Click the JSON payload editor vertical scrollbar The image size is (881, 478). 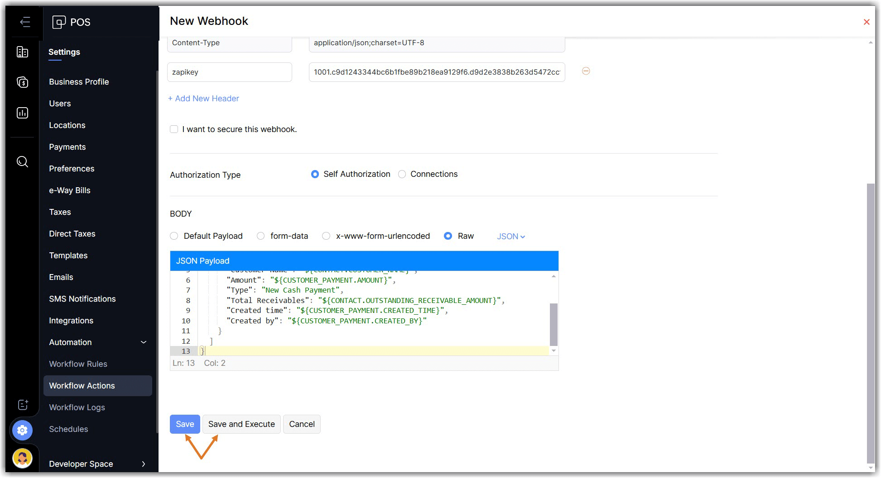coord(553,325)
